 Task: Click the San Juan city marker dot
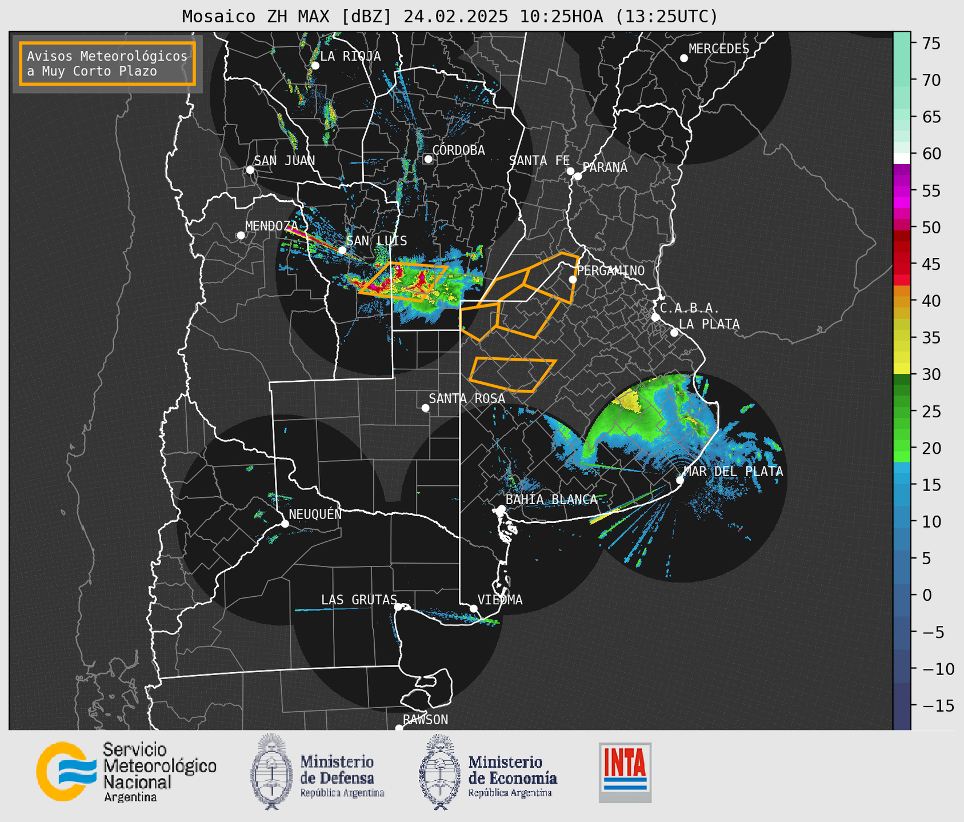click(250, 170)
